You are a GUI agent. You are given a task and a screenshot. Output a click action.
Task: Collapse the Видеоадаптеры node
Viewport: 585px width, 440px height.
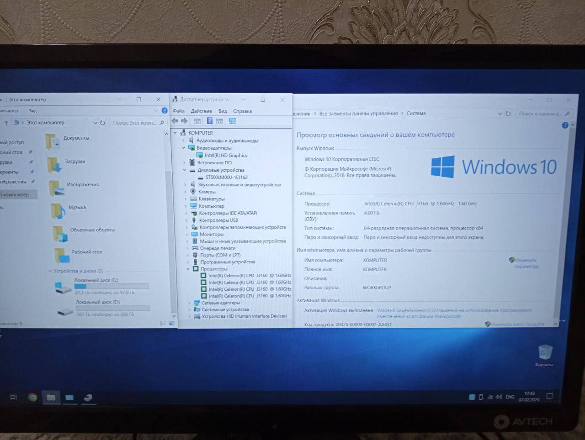(184, 148)
